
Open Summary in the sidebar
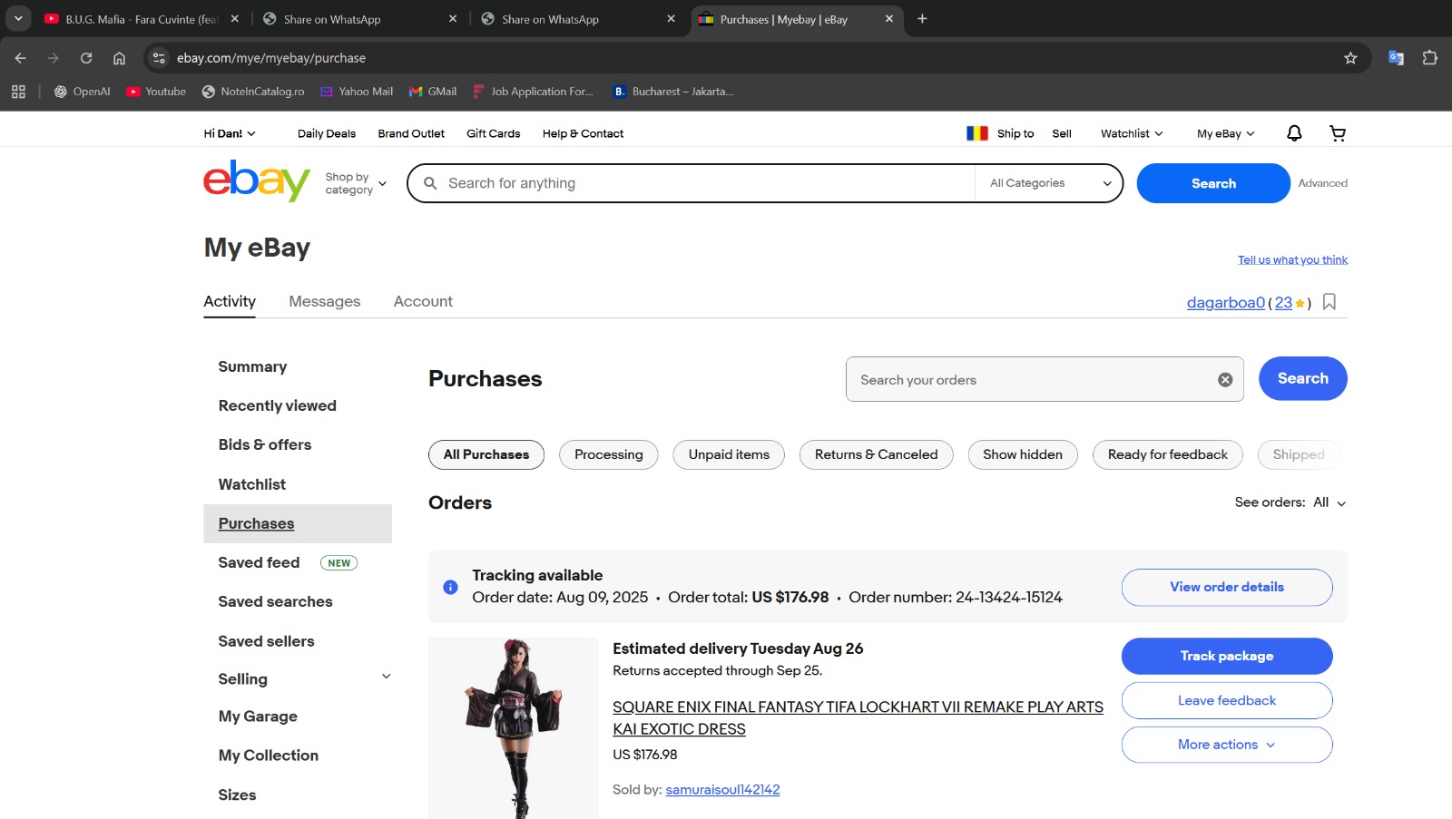click(x=252, y=366)
